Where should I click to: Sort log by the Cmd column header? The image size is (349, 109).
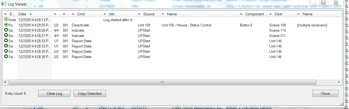(81, 14)
